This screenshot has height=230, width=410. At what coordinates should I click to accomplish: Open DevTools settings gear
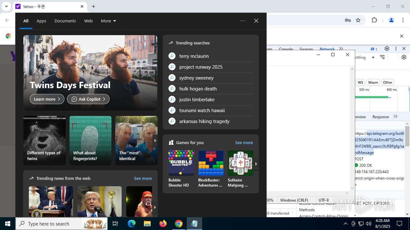387,49
